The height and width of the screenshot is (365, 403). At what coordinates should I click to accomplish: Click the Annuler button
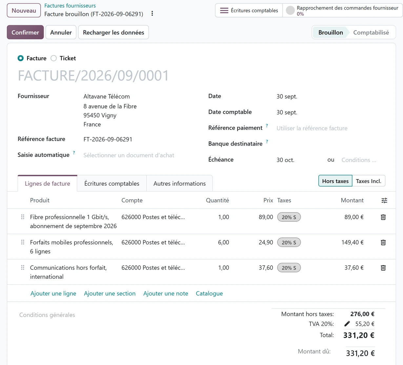click(x=61, y=32)
